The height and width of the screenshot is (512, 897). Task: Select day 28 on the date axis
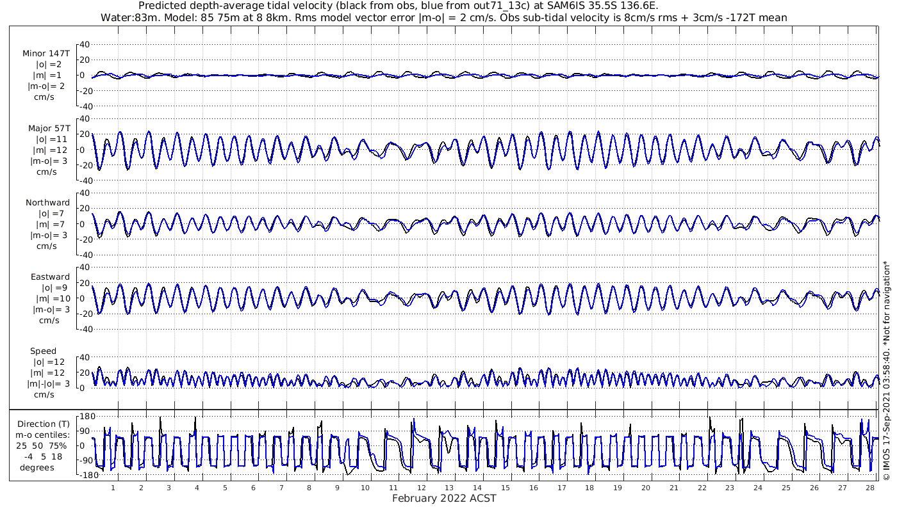point(869,488)
